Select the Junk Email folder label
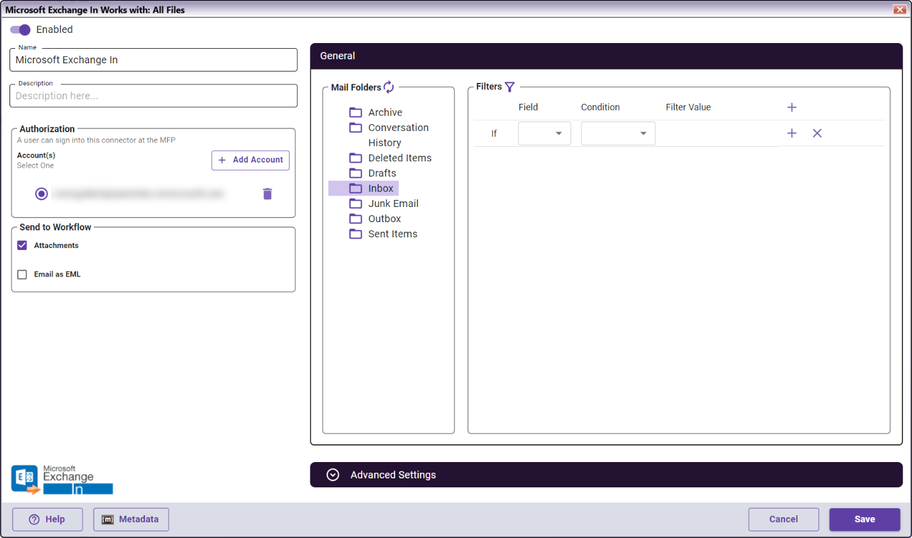The height and width of the screenshot is (538, 912). 393,203
